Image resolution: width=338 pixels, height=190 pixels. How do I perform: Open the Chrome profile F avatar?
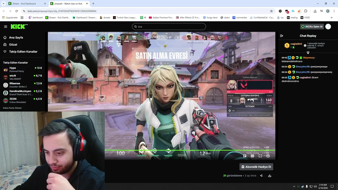[328, 11]
